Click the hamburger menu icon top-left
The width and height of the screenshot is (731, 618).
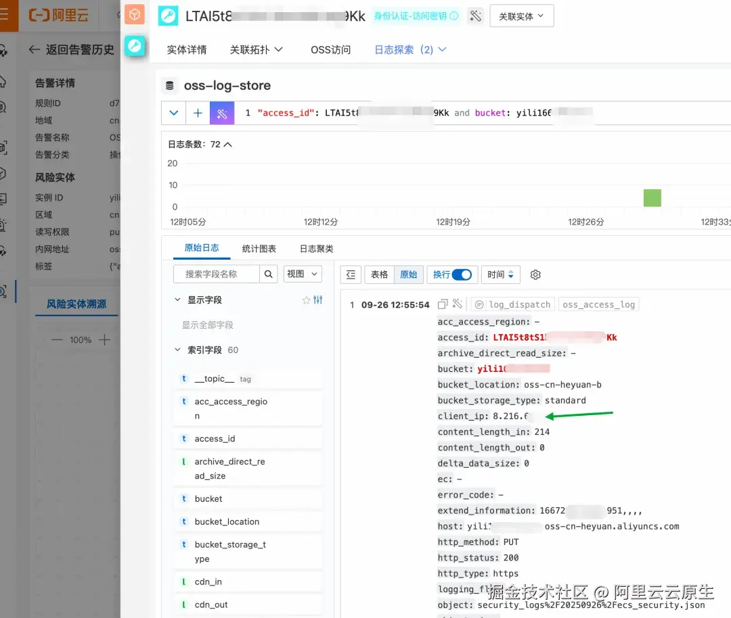[x=4, y=14]
